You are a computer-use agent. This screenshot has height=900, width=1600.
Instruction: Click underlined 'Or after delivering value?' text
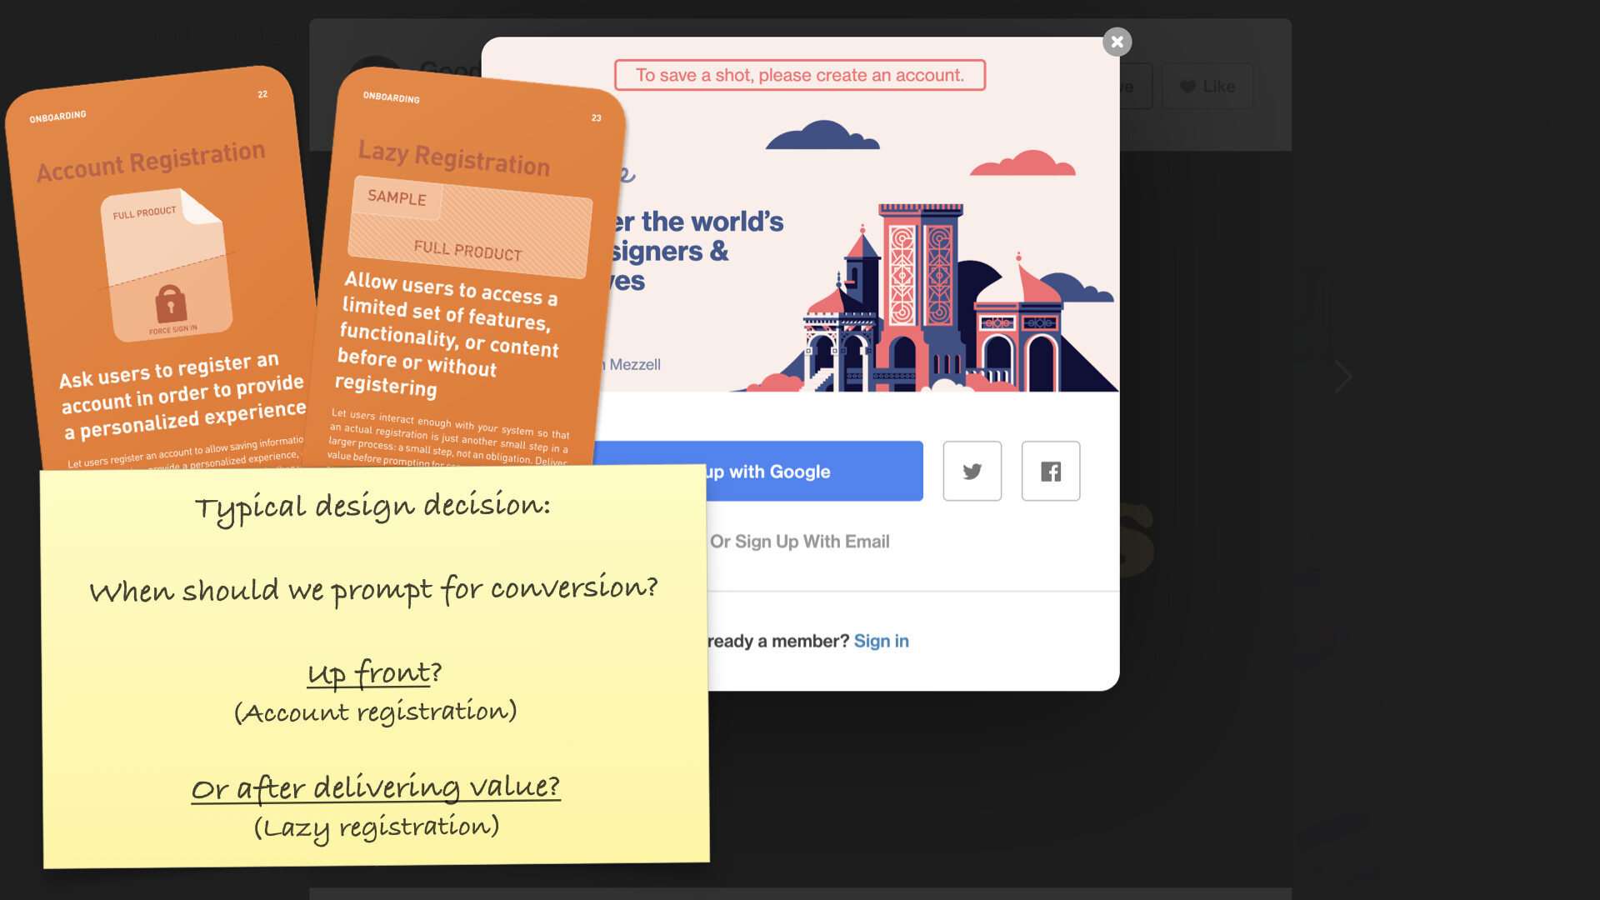(376, 787)
